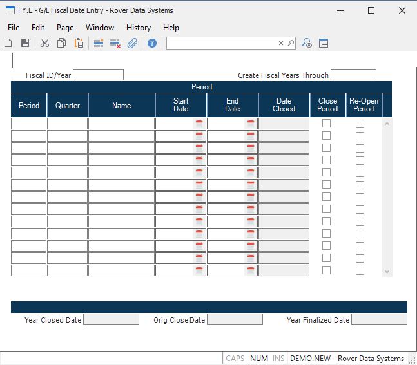Open Help with the question mark icon
417x365 pixels.
tap(152, 43)
